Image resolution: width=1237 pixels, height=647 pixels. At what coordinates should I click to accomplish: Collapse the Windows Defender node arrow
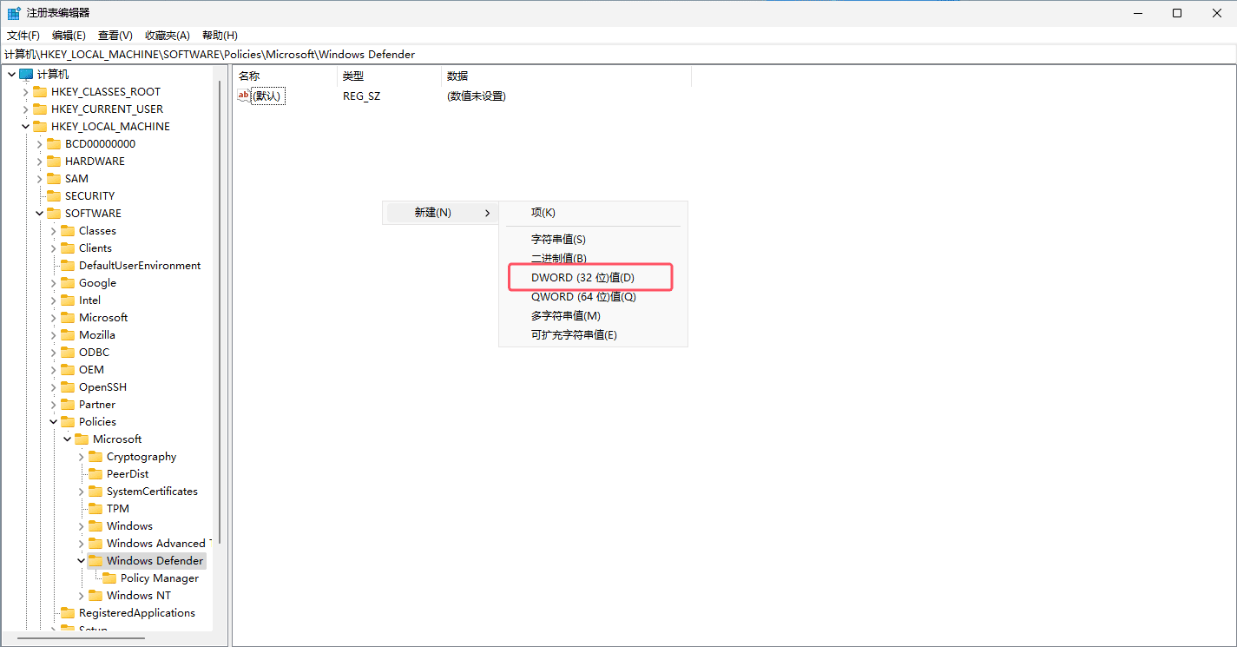tap(81, 561)
